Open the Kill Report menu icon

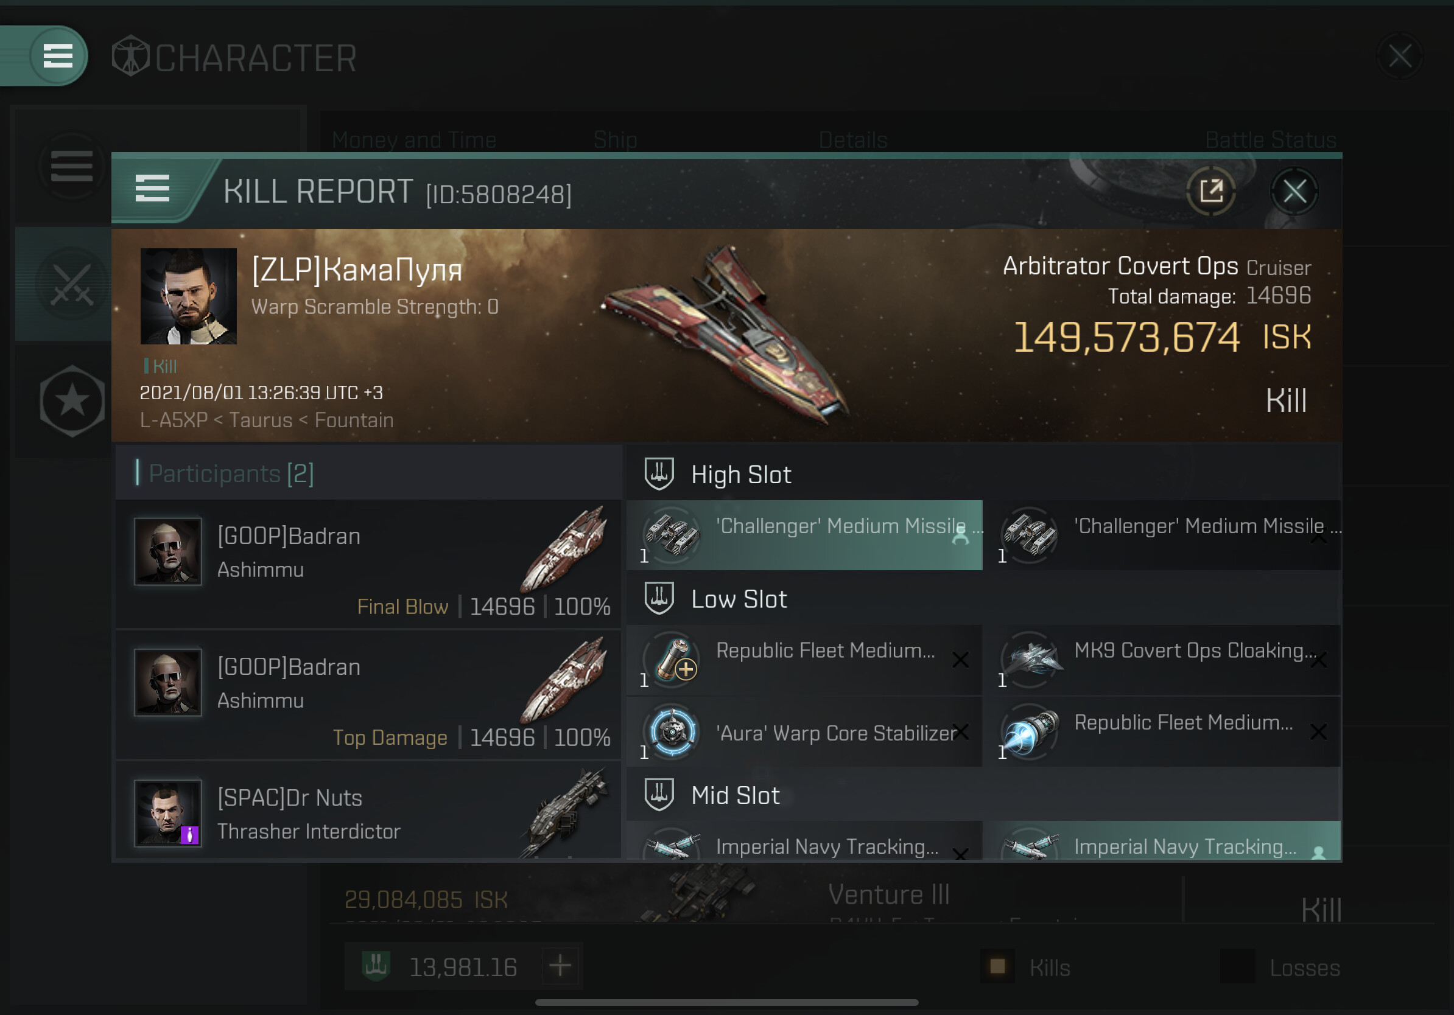(152, 189)
